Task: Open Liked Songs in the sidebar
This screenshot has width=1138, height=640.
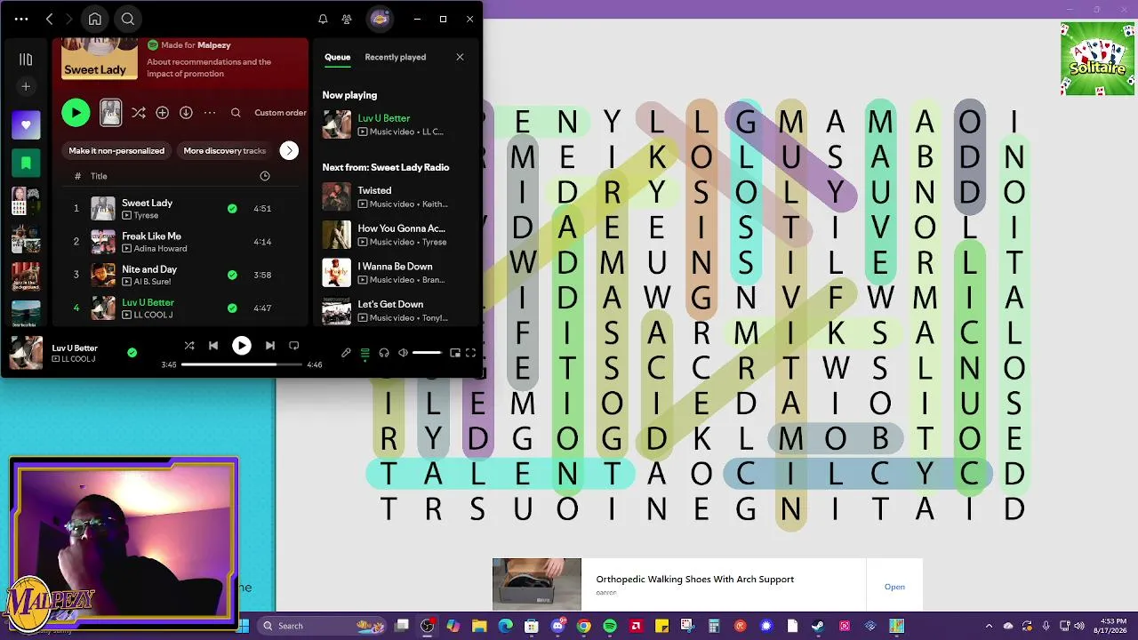Action: click(x=26, y=125)
